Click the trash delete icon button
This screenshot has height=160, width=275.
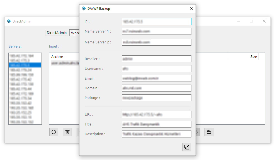point(67,132)
